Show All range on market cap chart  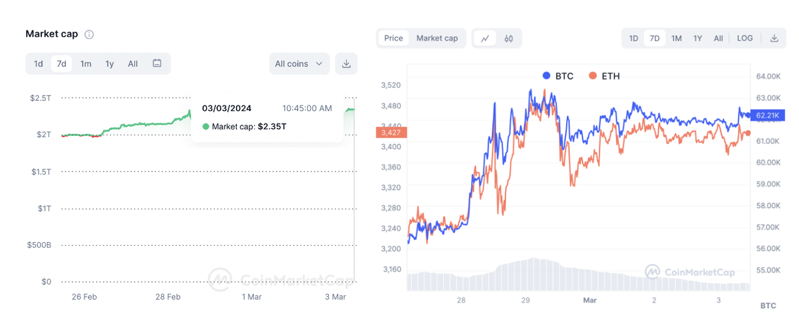click(x=133, y=64)
